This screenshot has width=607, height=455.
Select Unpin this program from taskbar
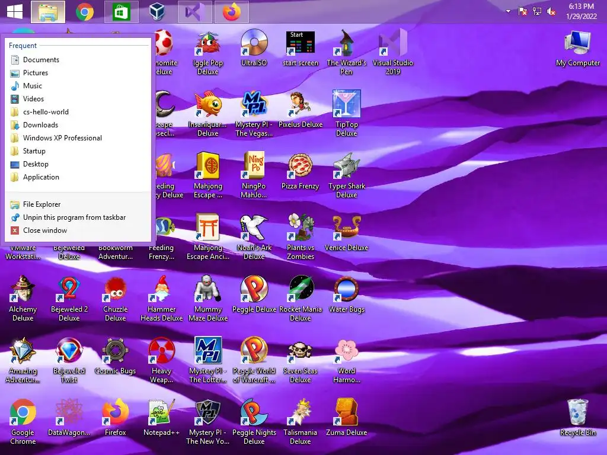[78, 217]
